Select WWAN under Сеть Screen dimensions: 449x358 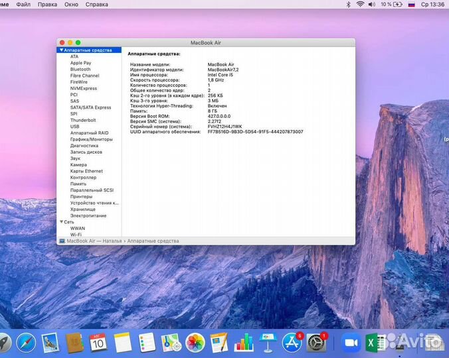point(78,228)
